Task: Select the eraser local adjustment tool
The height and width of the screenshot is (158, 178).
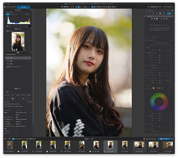Action: 167,19
